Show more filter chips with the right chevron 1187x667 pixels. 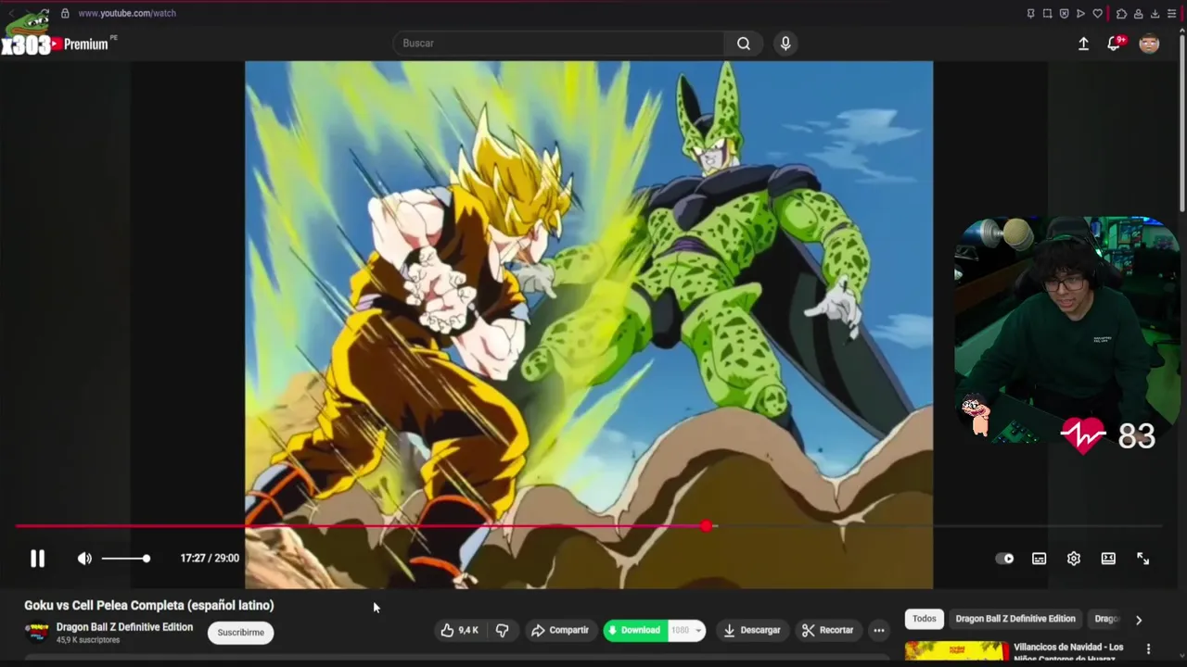pos(1139,620)
